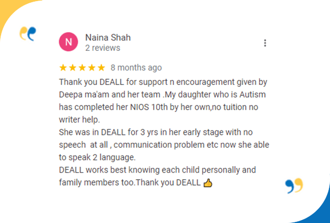Open the three-dot review options menu
Image resolution: width=330 pixels, height=223 pixels.
pos(264,43)
